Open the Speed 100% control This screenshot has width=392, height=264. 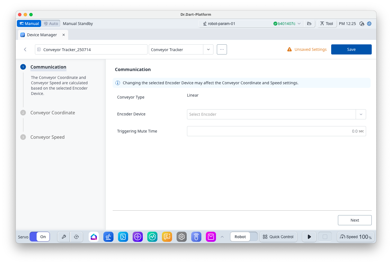tap(355, 237)
